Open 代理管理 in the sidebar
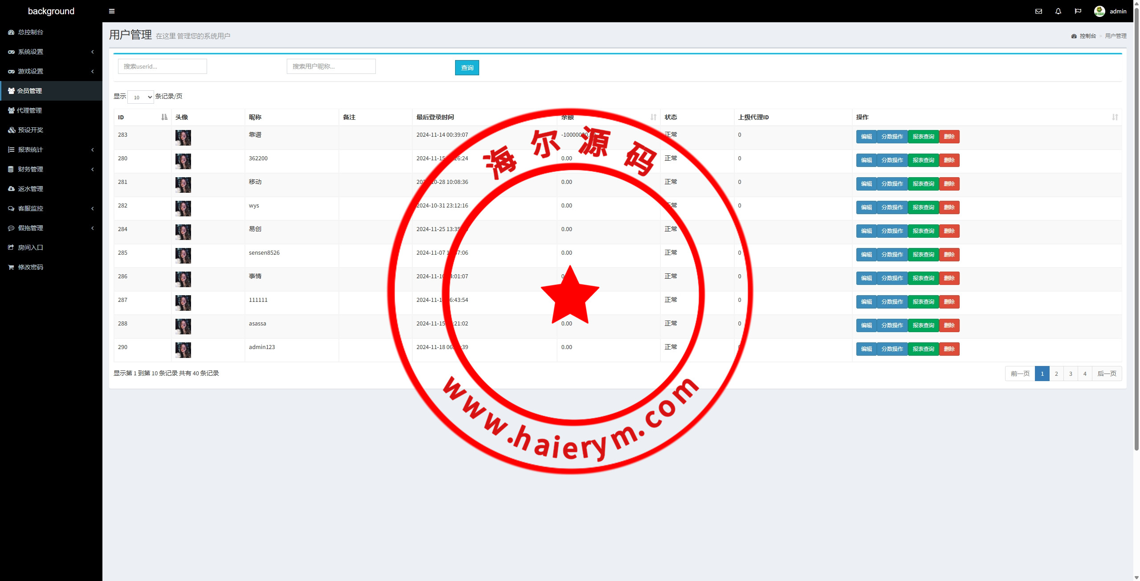This screenshot has width=1140, height=581. pos(29,110)
